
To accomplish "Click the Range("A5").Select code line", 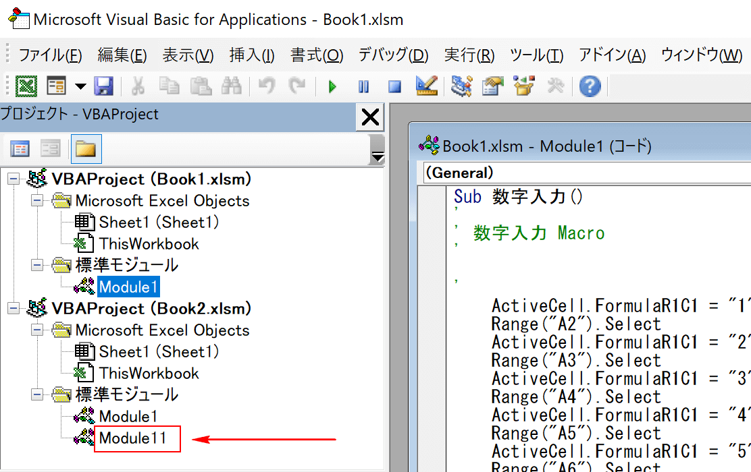I will [x=576, y=434].
